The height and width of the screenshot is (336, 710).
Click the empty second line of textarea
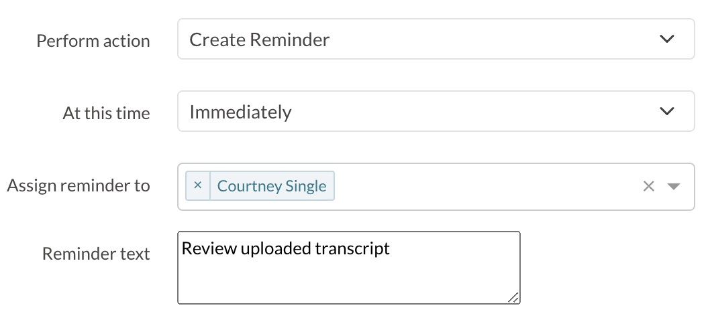(348, 268)
